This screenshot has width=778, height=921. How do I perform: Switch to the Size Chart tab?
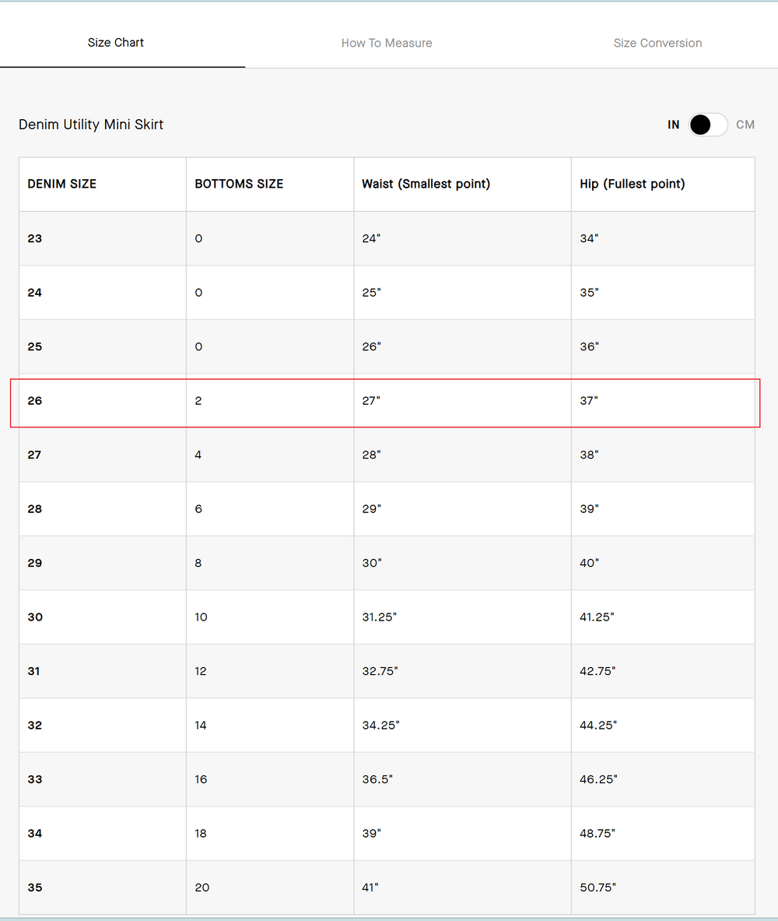116,42
